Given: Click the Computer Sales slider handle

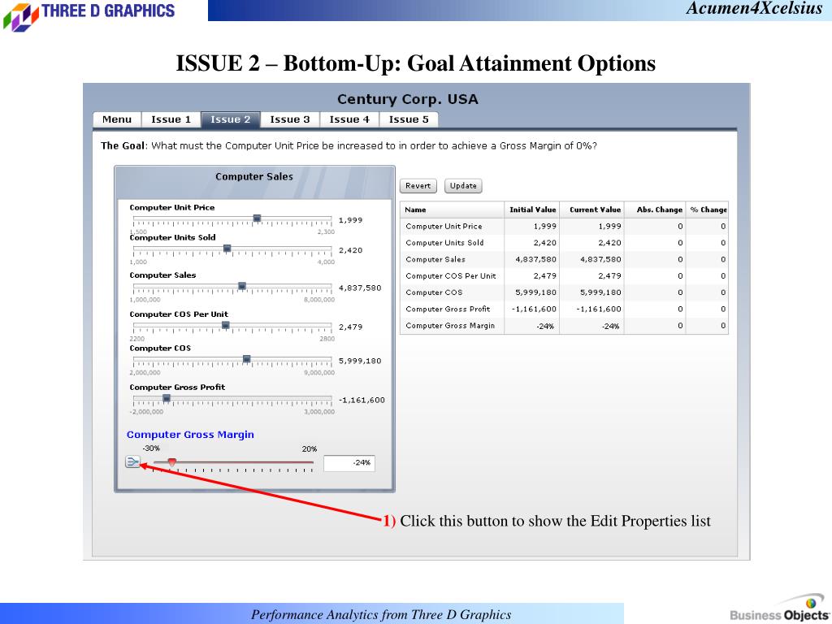Looking at the screenshot, I should 242,286.
